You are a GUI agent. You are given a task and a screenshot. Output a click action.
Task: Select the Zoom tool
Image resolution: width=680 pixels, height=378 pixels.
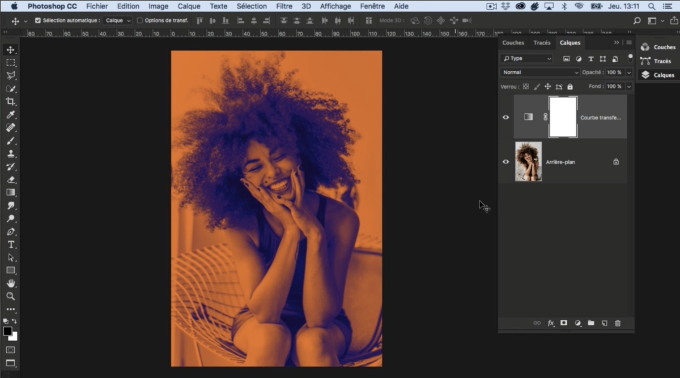click(x=10, y=297)
